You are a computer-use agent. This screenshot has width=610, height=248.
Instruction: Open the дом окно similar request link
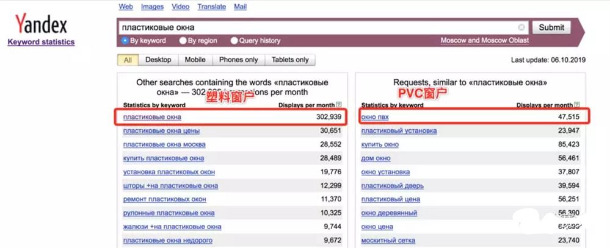[376, 158]
